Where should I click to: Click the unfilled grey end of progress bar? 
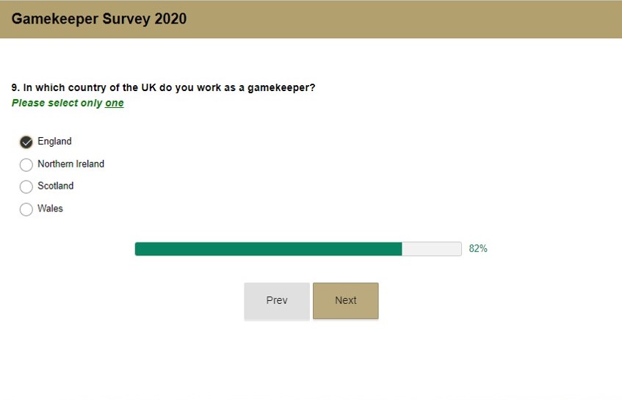pyautogui.click(x=432, y=249)
